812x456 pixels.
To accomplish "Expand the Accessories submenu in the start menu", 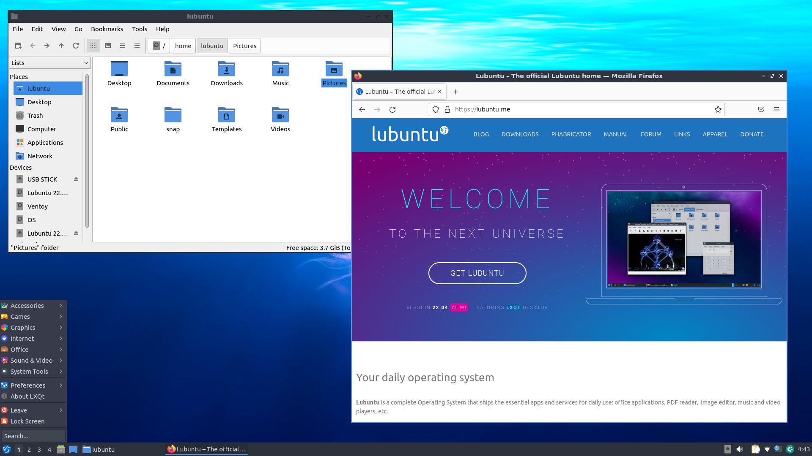I will [x=33, y=306].
